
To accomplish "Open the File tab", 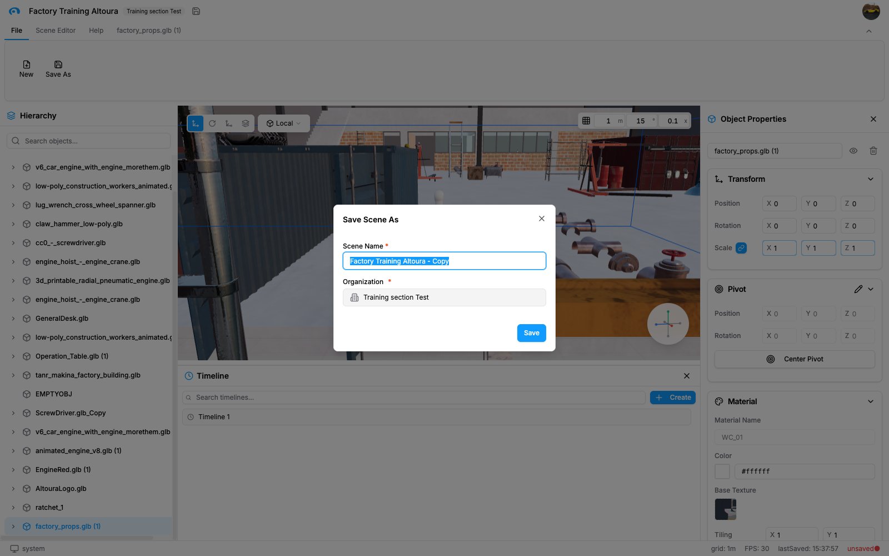I will (x=17, y=31).
